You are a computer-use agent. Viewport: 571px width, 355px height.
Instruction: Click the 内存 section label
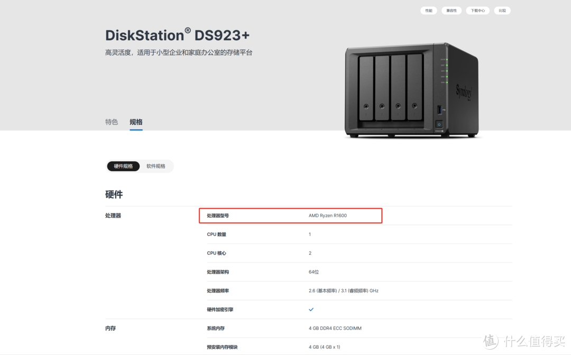pos(110,328)
